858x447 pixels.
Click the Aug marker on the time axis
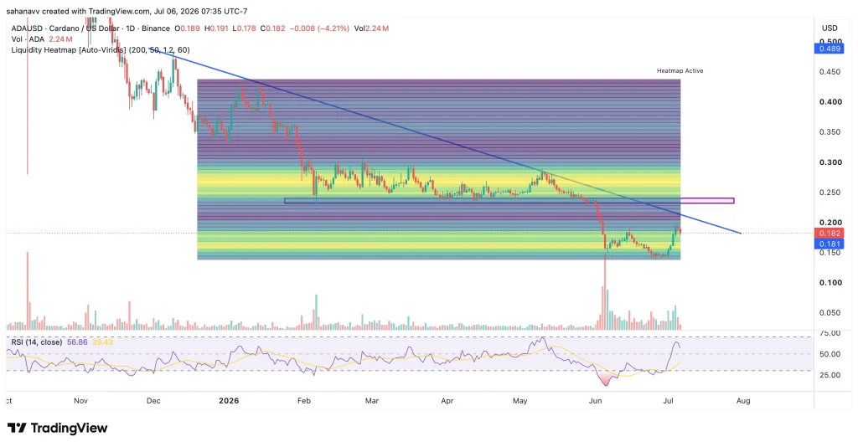point(743,401)
